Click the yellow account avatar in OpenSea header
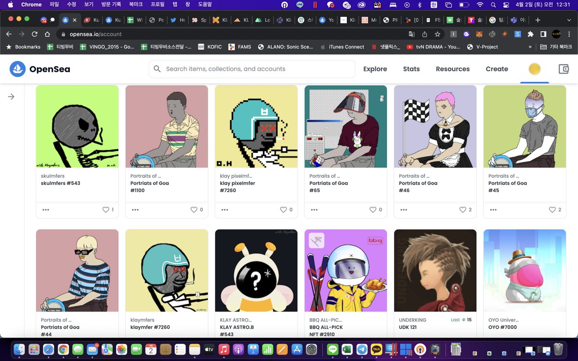 pyautogui.click(x=534, y=69)
